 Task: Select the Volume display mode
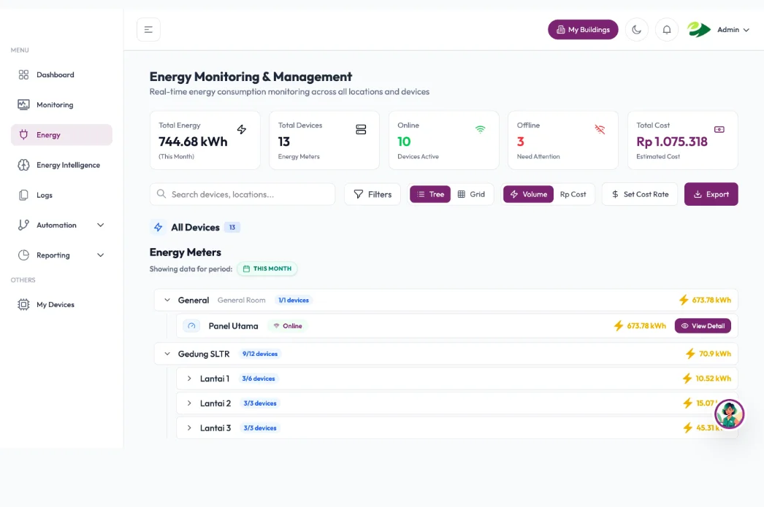click(529, 194)
